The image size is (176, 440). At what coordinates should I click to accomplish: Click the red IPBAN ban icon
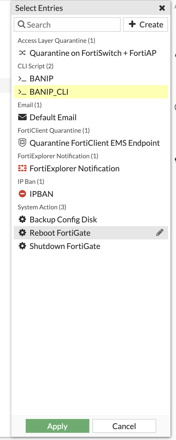pos(22,194)
